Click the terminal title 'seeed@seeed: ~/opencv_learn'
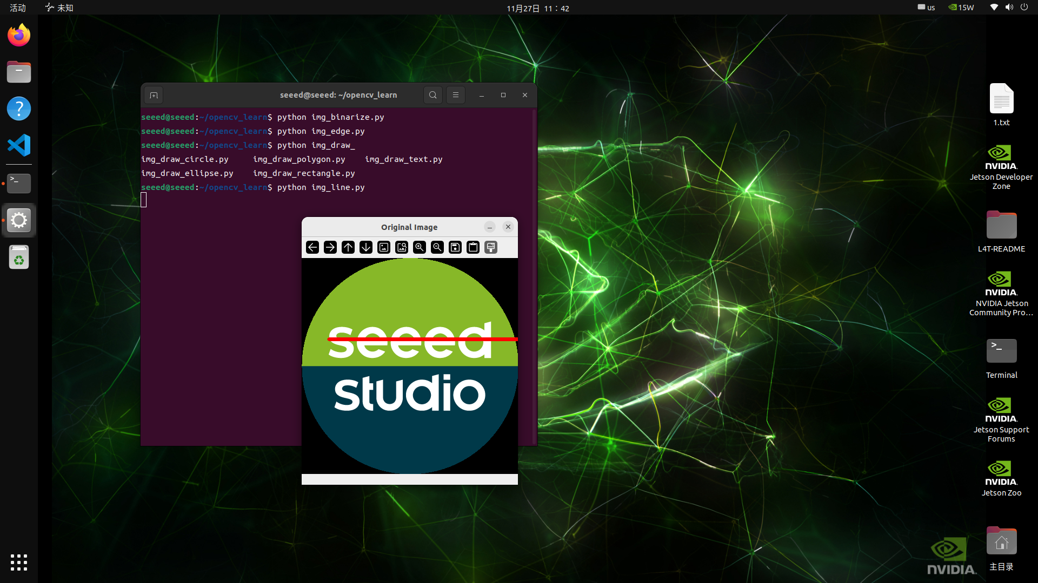1038x583 pixels. (338, 95)
